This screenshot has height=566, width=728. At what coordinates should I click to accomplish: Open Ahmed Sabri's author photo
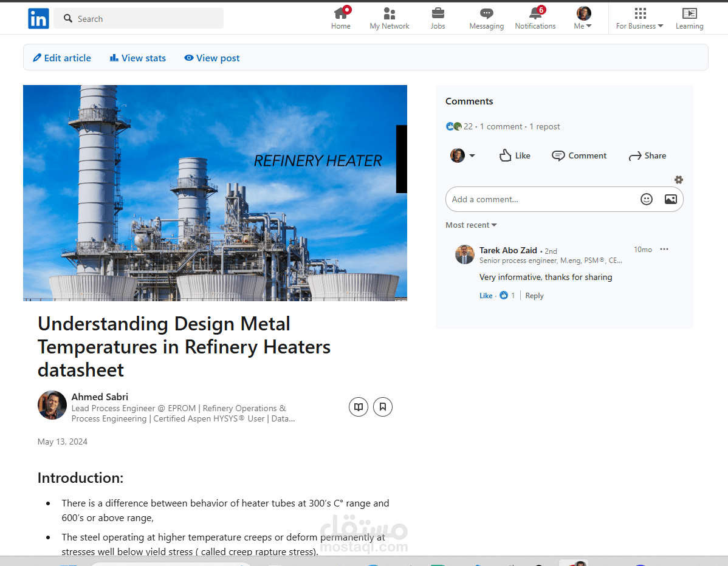point(52,405)
